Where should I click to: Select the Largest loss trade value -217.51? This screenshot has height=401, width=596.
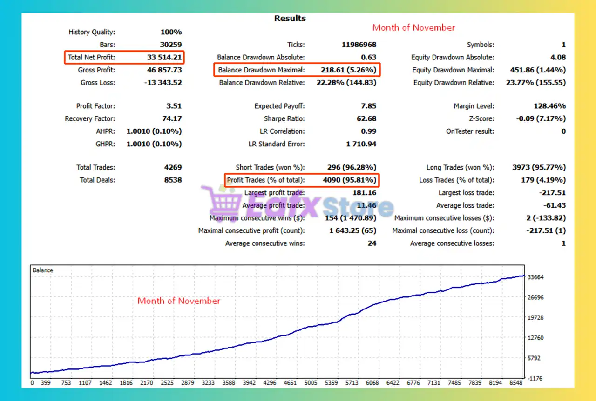[552, 192]
